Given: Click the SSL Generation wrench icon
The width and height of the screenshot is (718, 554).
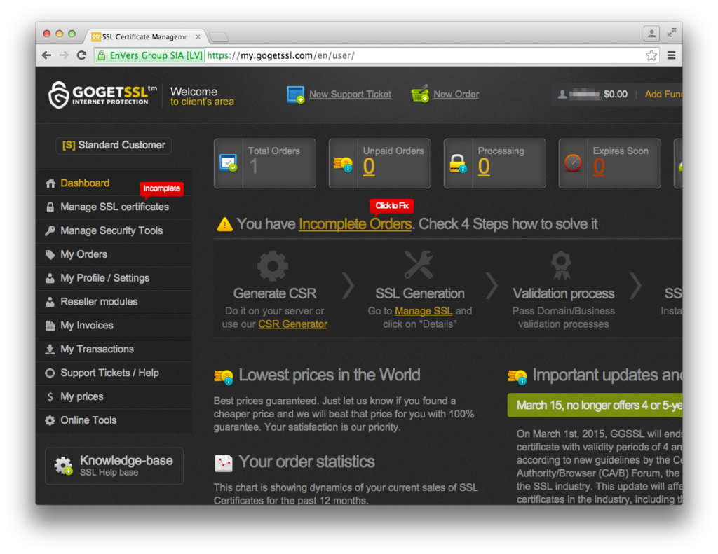Looking at the screenshot, I should pos(419,265).
